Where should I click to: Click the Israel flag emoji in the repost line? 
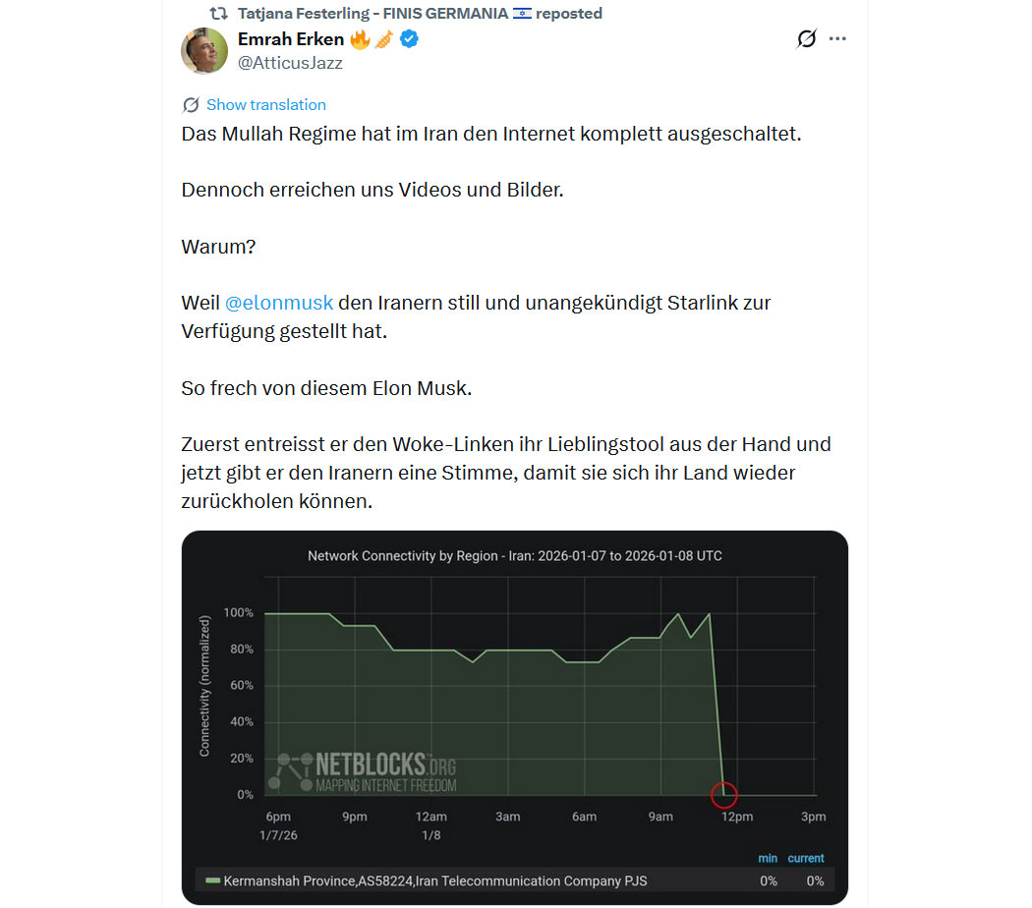click(522, 14)
